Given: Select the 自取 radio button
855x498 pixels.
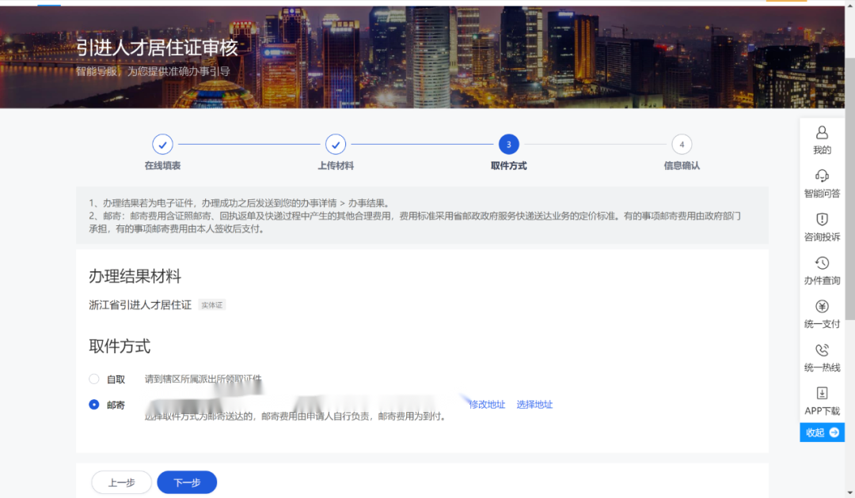Looking at the screenshot, I should tap(94, 379).
